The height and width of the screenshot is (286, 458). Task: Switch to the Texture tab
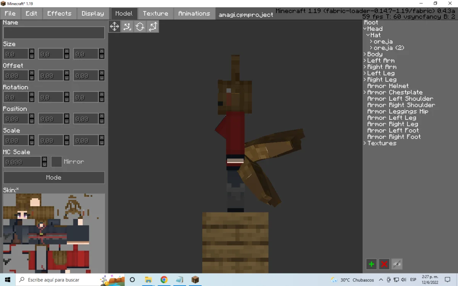[x=155, y=13]
